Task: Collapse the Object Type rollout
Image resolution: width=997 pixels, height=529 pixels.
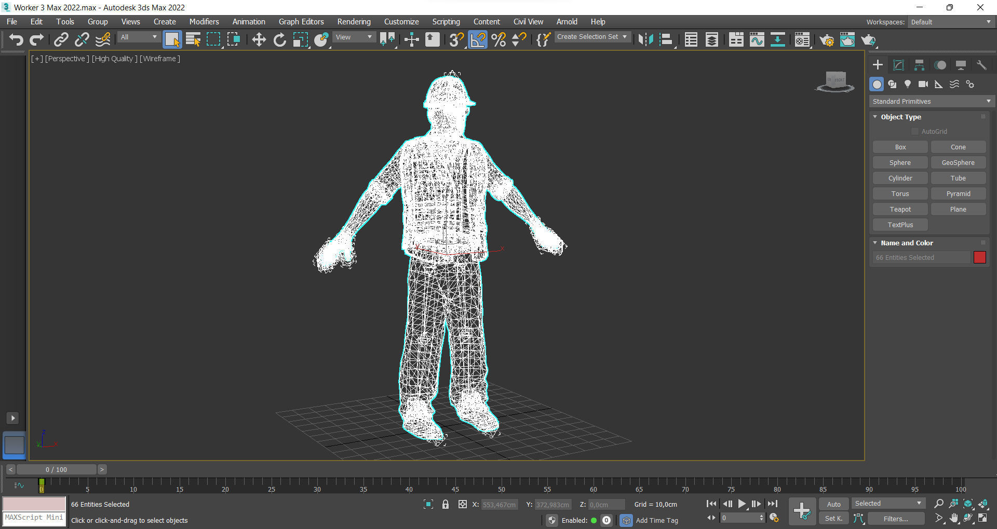Action: click(901, 117)
